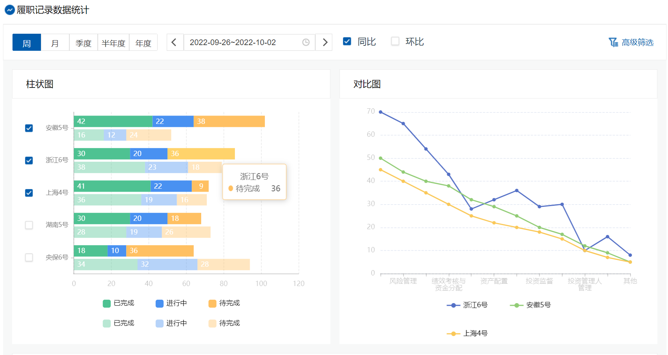The height and width of the screenshot is (355, 668).
Task: Toggle the dark green 已完成 legend
Action: [119, 303]
